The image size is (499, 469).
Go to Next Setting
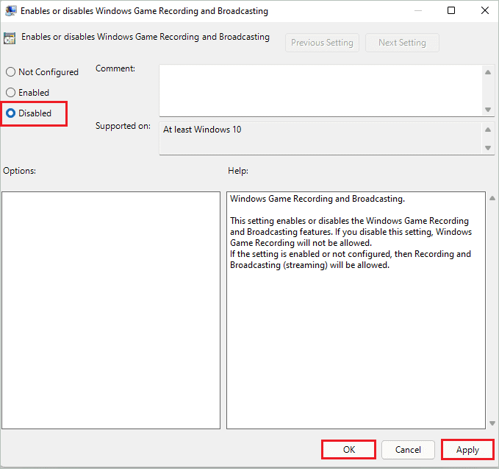click(x=402, y=43)
